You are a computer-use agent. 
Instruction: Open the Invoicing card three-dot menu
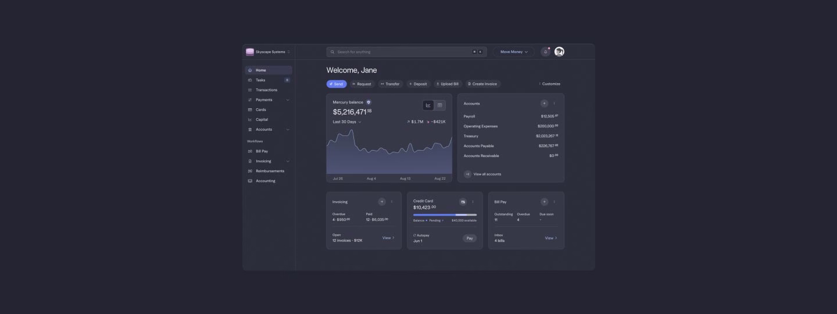pos(392,202)
